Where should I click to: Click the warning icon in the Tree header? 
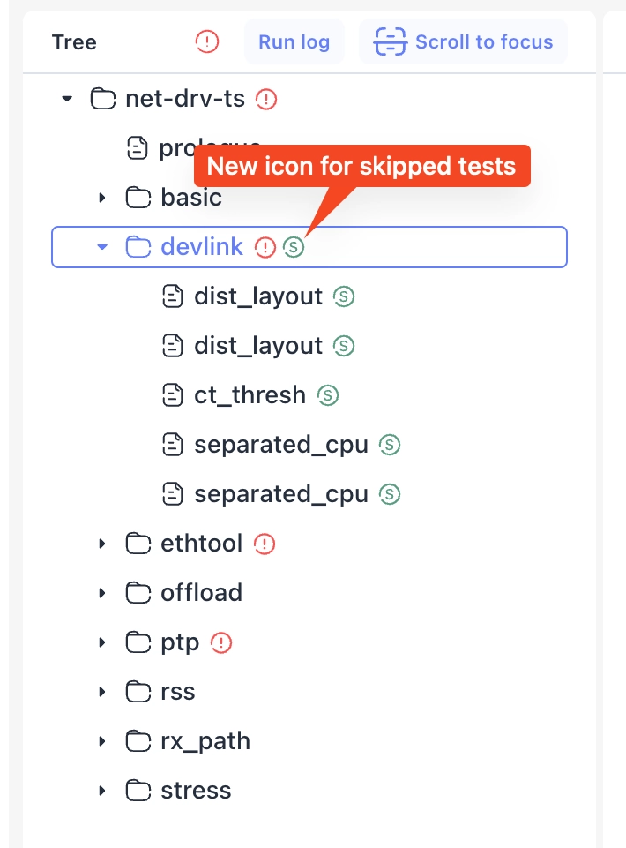(x=206, y=41)
